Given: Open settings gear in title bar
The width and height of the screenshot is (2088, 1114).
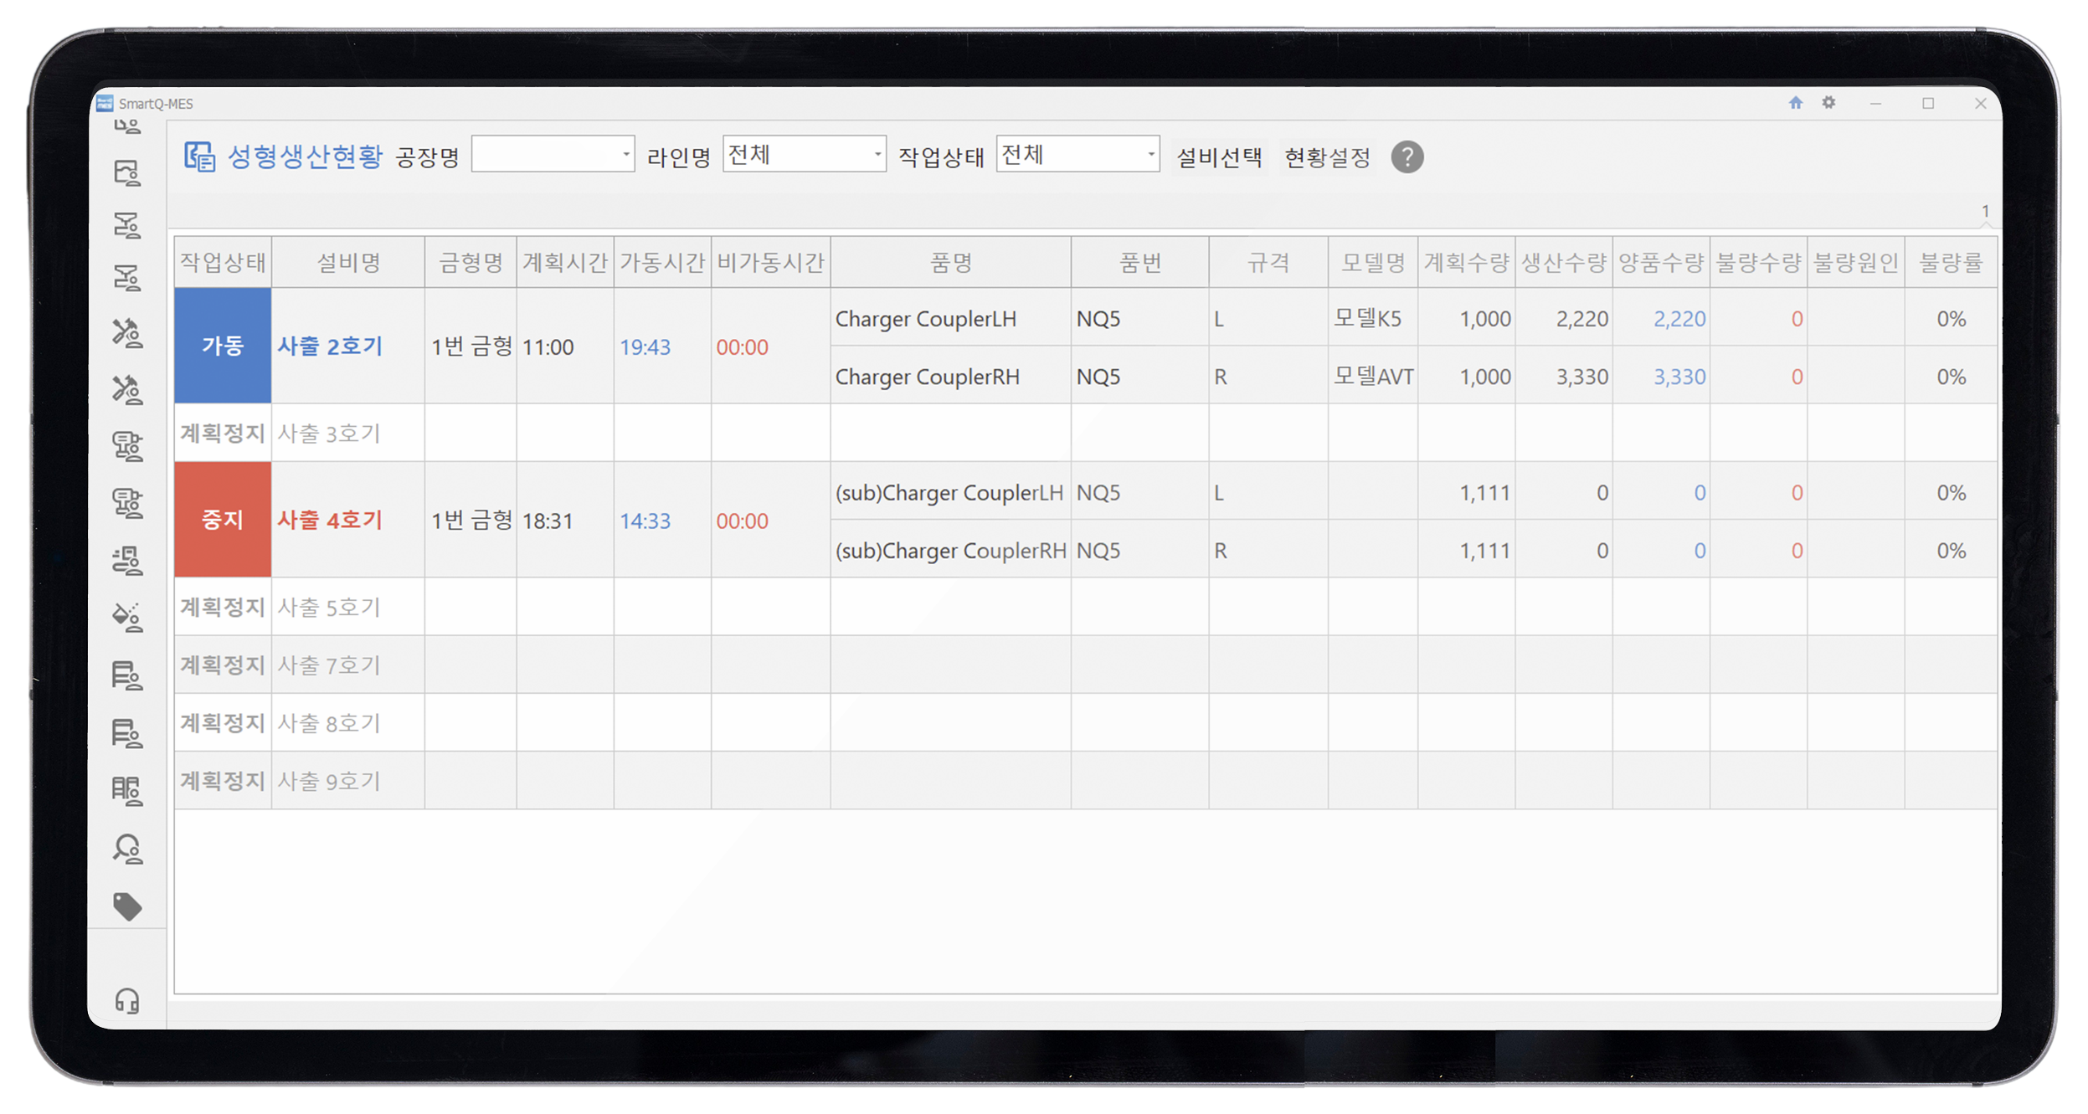Looking at the screenshot, I should [1828, 103].
